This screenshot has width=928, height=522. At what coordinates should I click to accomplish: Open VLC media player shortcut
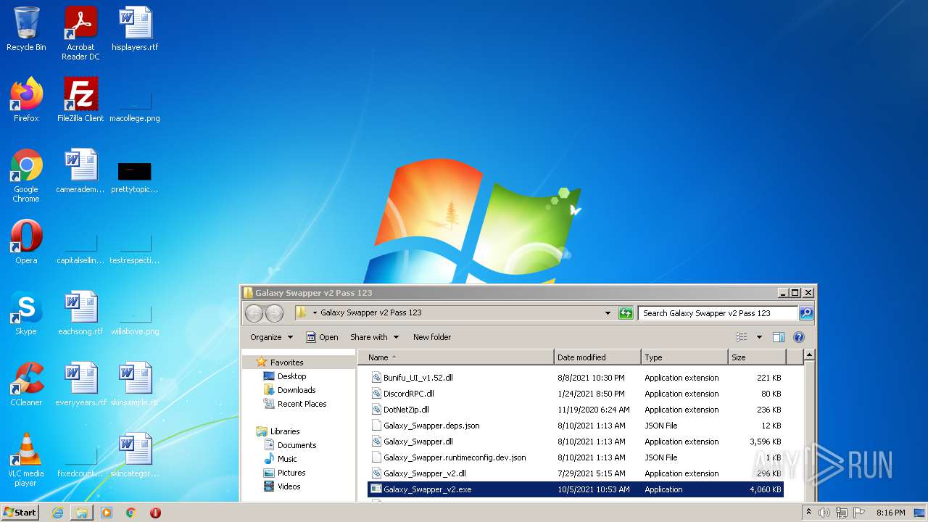pyautogui.click(x=26, y=460)
